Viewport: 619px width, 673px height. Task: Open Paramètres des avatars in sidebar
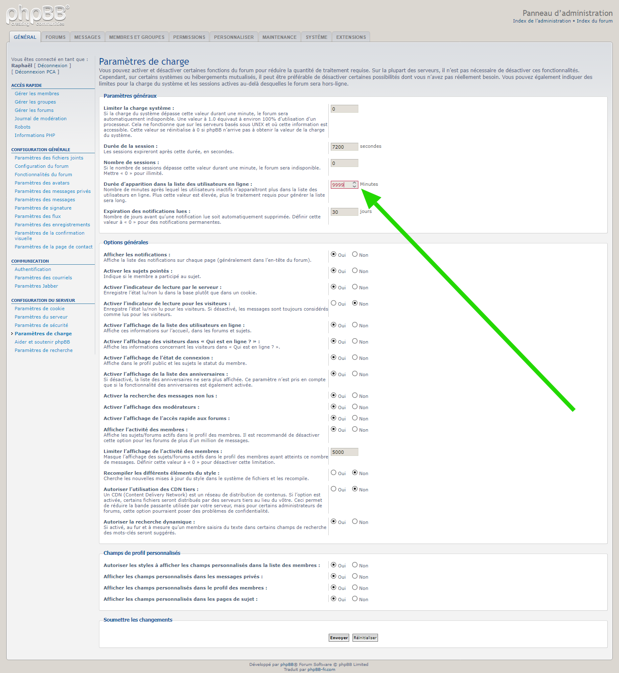[x=42, y=183]
